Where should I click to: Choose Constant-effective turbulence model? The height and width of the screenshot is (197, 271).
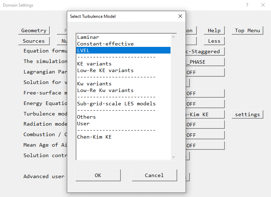point(105,44)
